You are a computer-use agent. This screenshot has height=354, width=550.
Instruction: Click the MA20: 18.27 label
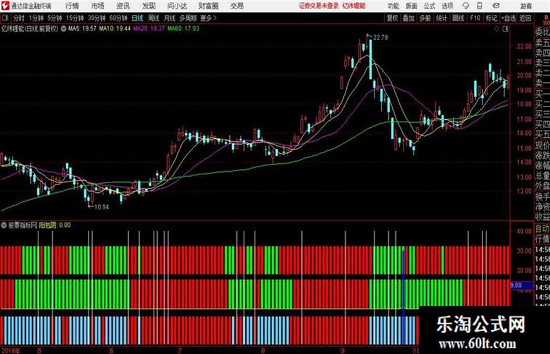point(149,28)
